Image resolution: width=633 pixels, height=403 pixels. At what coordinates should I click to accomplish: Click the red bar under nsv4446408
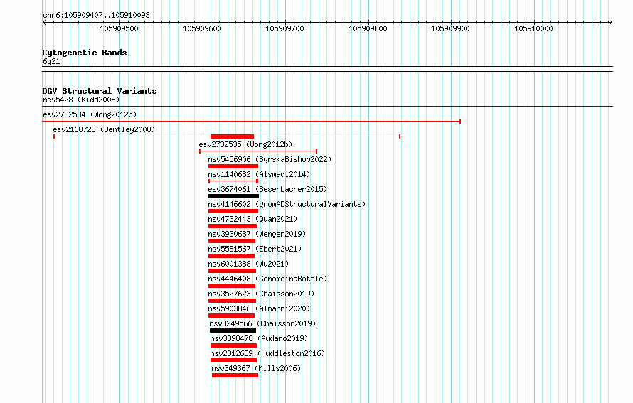coord(232,286)
